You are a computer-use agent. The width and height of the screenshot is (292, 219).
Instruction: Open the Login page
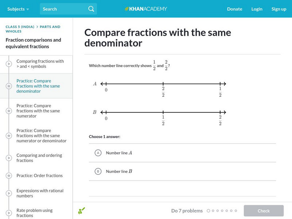[257, 9]
